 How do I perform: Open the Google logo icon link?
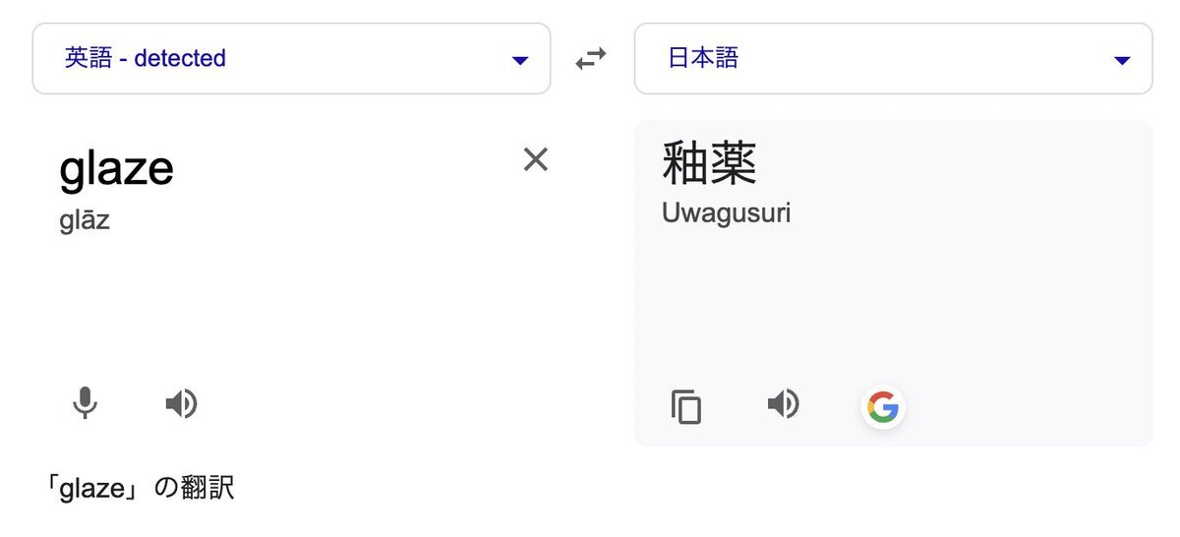883,406
